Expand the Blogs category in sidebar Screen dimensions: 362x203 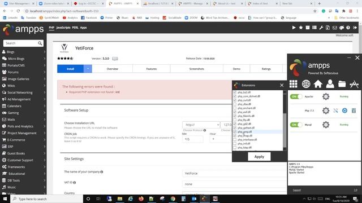(23, 52)
